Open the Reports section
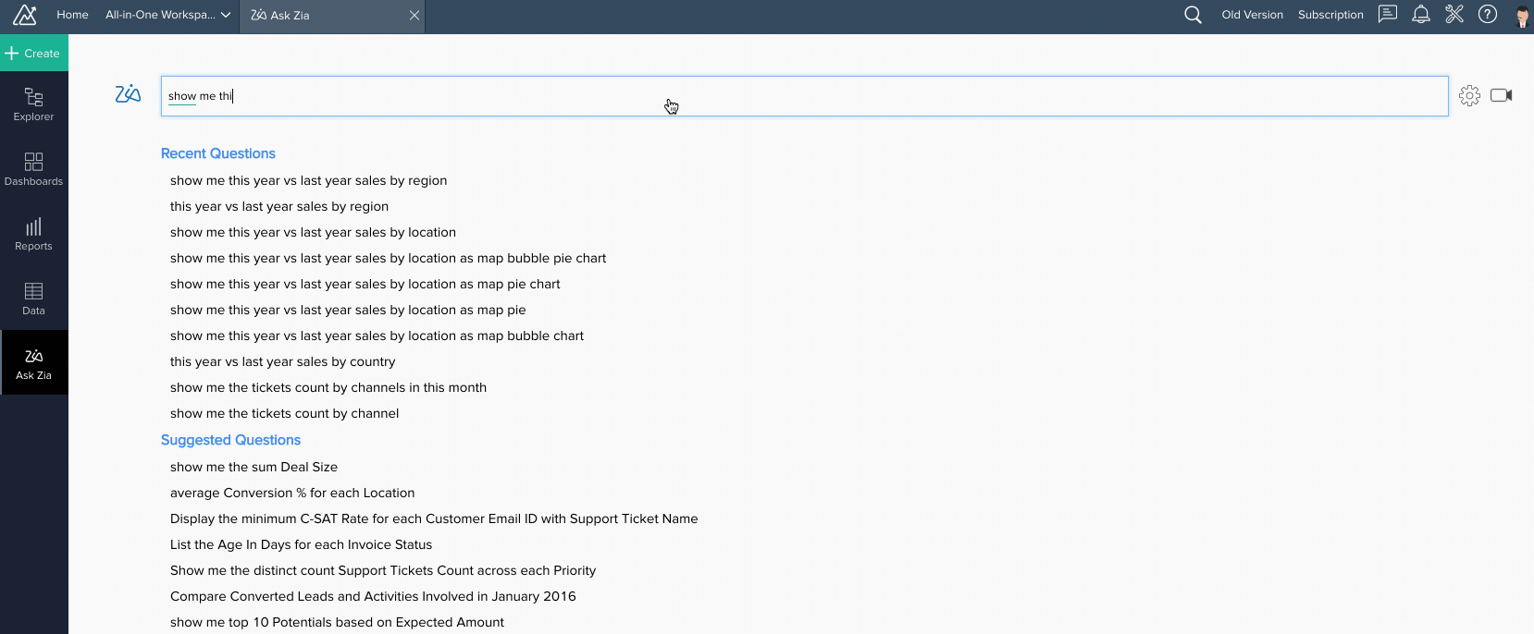 pos(33,233)
